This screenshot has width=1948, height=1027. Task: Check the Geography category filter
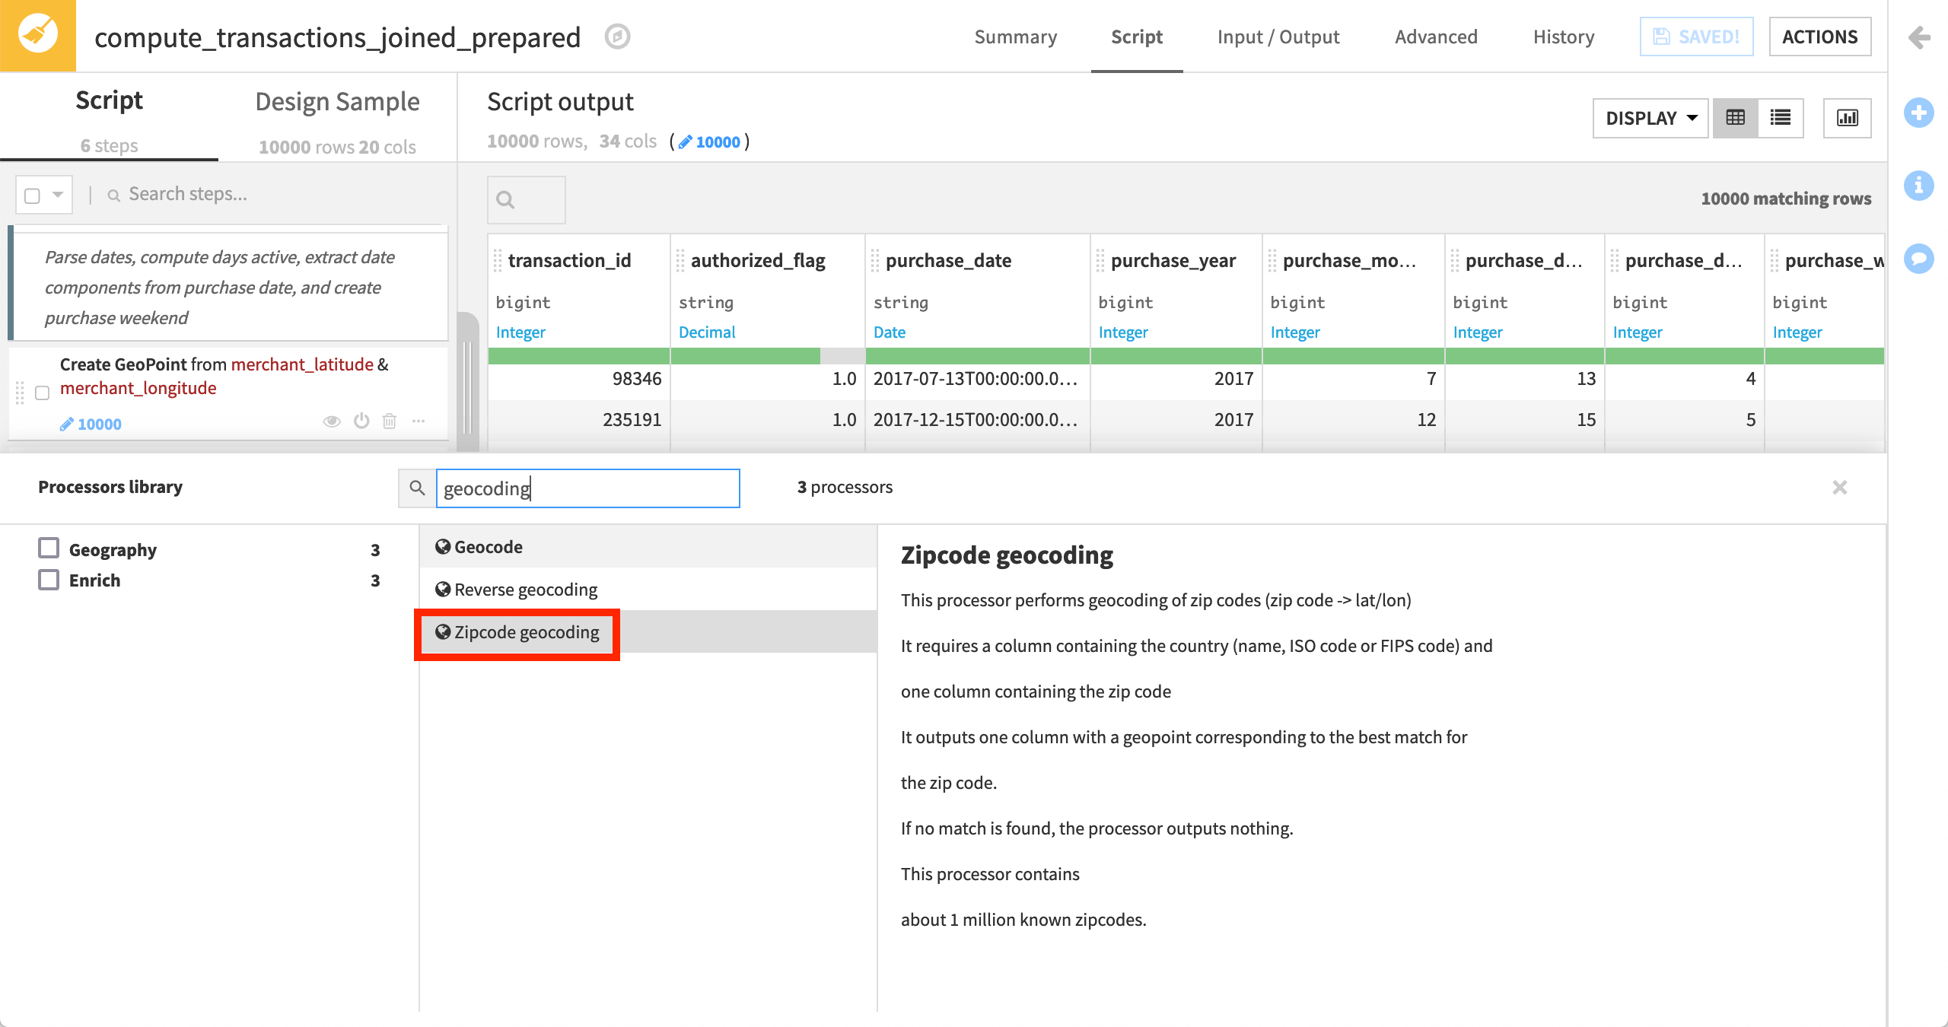49,548
